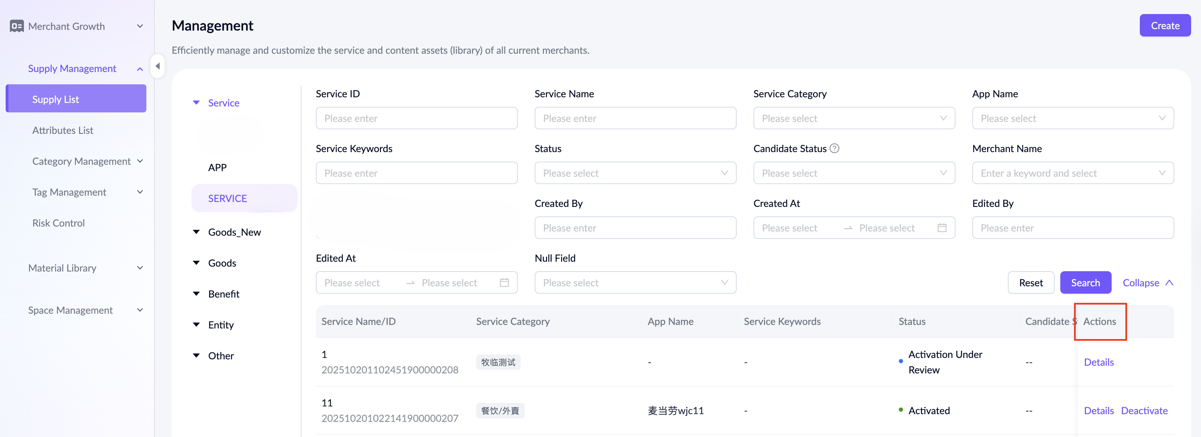Click the Merchant Growth sidebar icon
The width and height of the screenshot is (1201, 437).
(17, 26)
